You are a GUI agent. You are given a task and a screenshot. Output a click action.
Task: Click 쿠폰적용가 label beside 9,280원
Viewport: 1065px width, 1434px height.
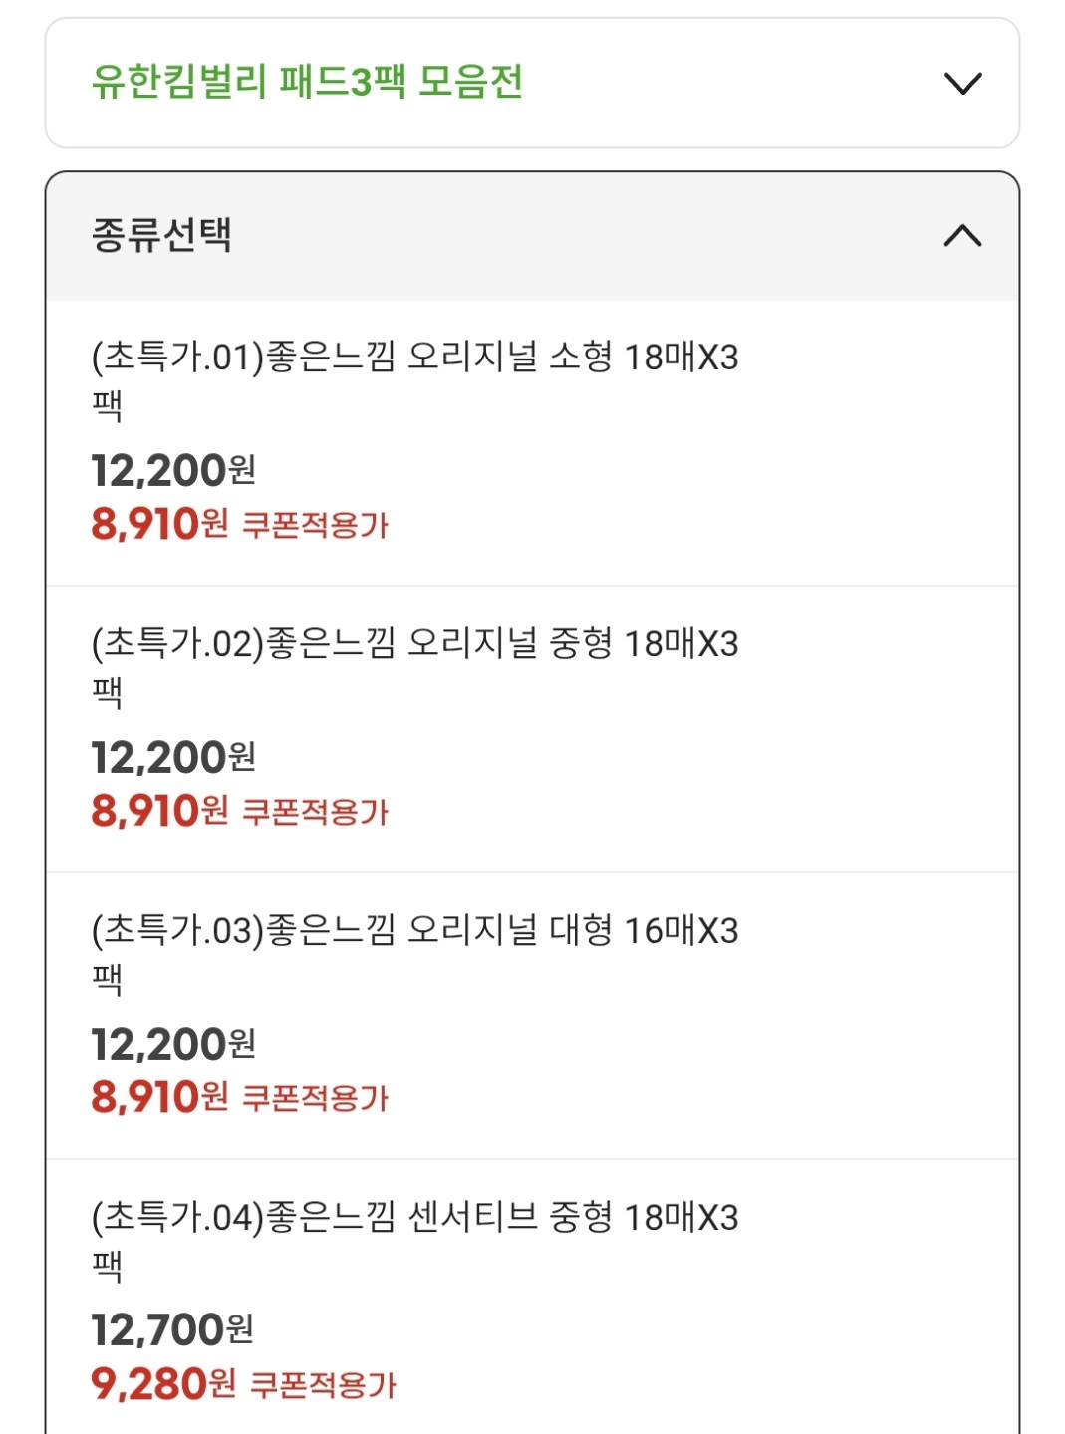[323, 1385]
